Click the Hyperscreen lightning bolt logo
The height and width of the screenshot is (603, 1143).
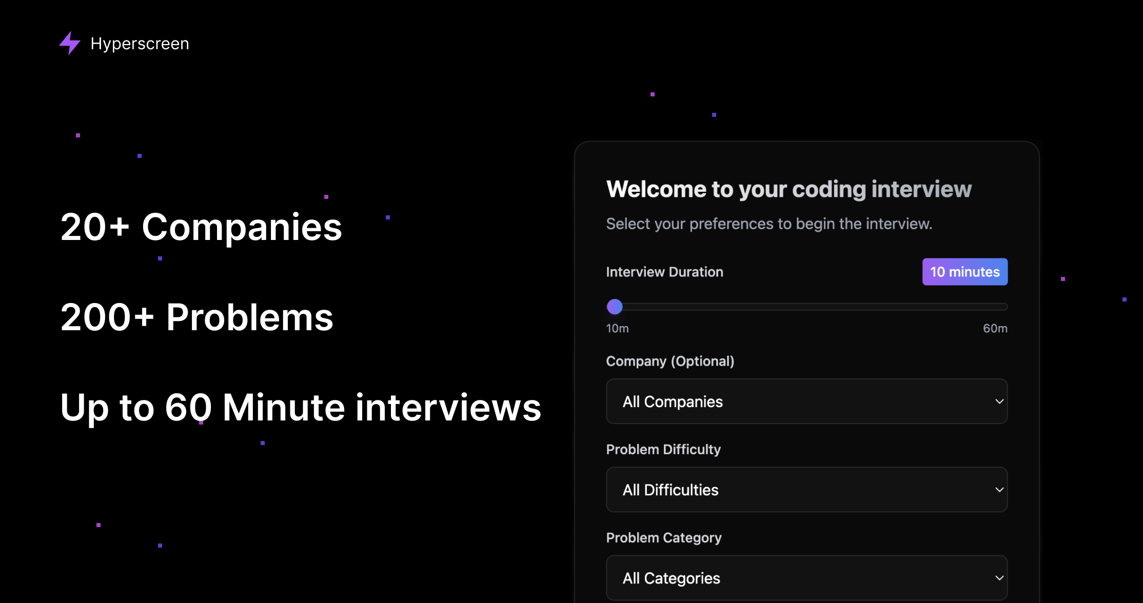click(x=70, y=43)
